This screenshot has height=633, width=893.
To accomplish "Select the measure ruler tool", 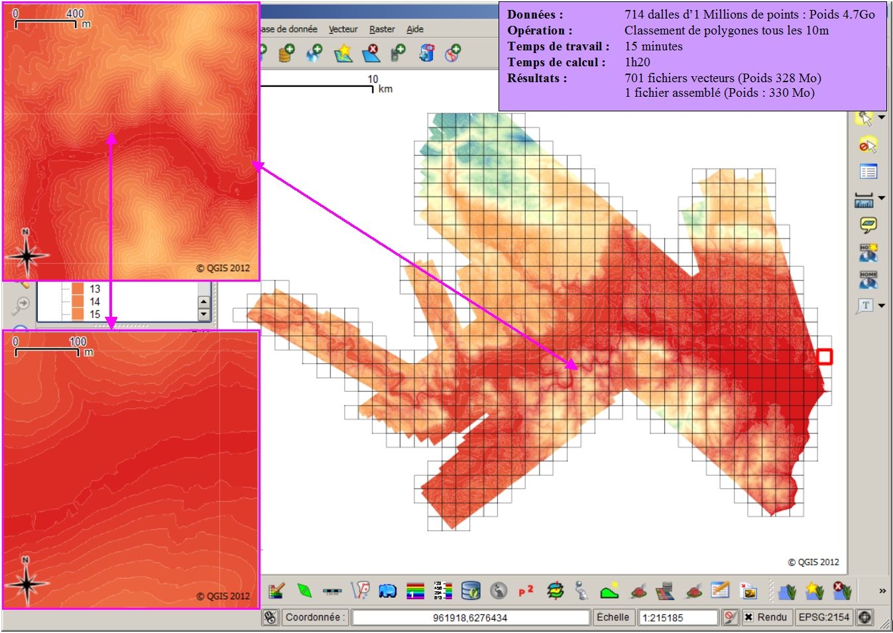I will [864, 200].
